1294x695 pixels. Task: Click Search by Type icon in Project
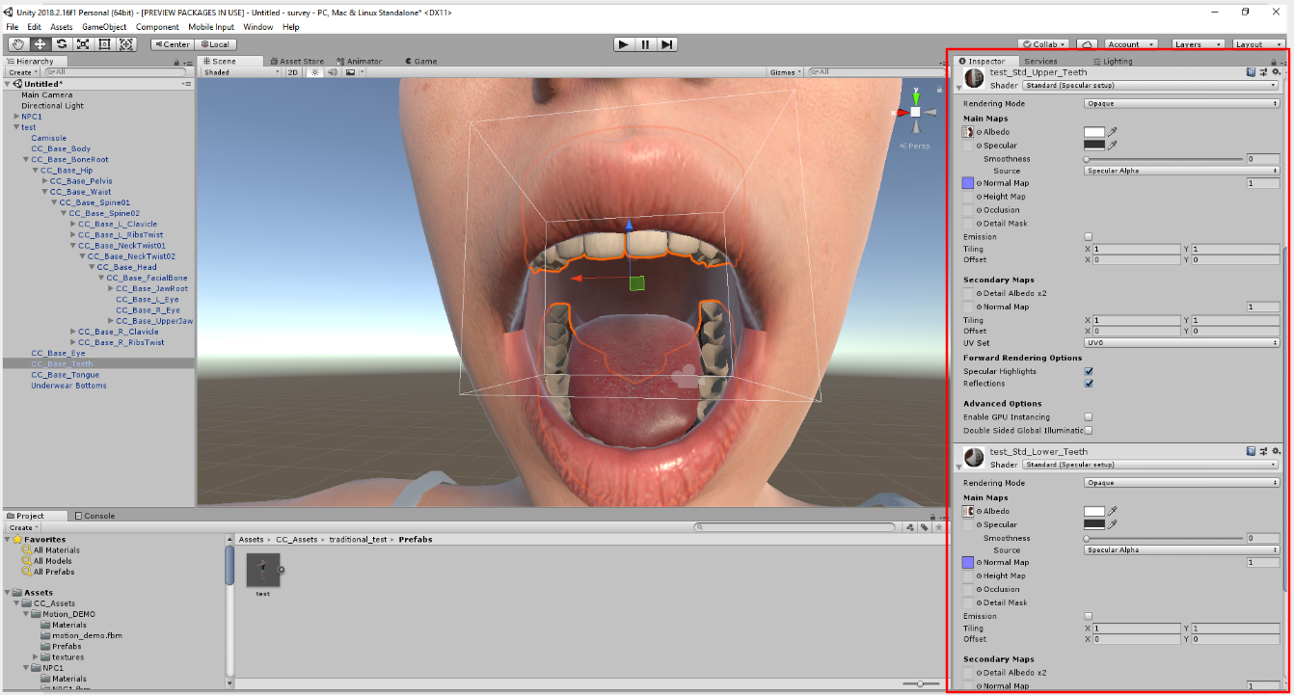[911, 527]
